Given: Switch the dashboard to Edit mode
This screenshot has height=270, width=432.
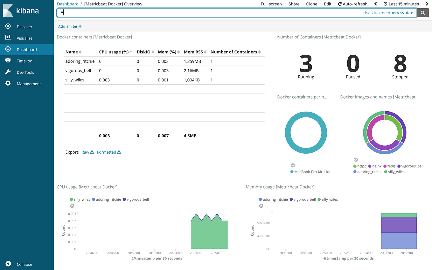Looking at the screenshot, I should click(328, 4).
